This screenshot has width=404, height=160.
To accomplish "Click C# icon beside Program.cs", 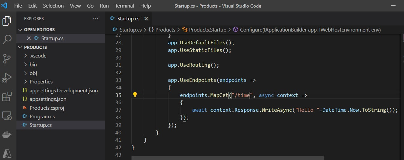I will tap(25, 116).
